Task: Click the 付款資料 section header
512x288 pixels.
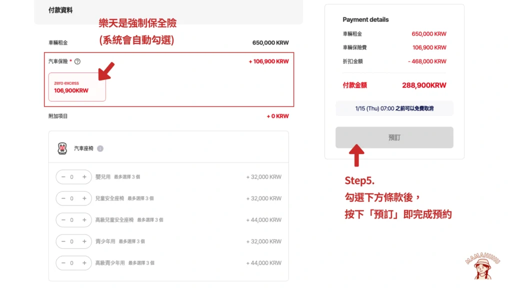Action: (60, 10)
